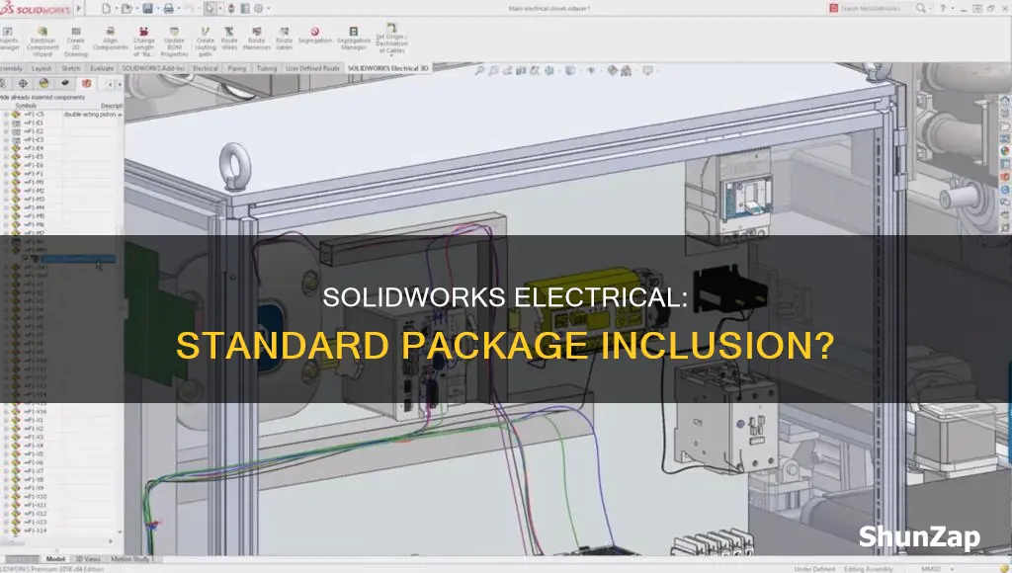Switch to the Sketch tab
1012x573 pixels.
tap(71, 68)
